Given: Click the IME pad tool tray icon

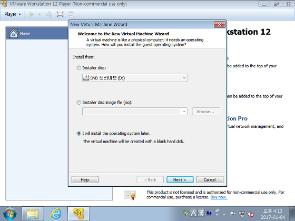Looking at the screenshot, I should 186,213.
